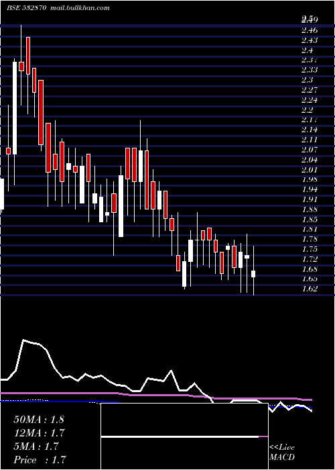Click inside the white-bordered MACD inset box
Viewport: 335px width, 470px height.
tap(184, 436)
